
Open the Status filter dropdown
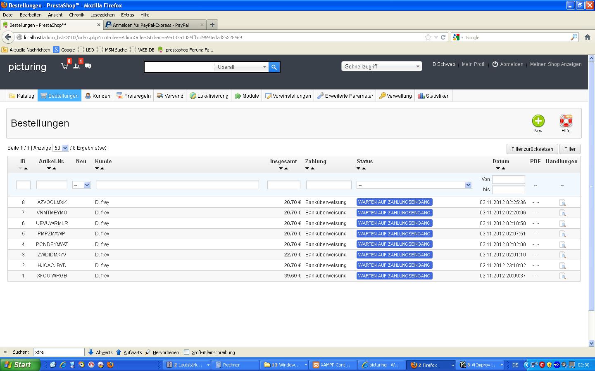click(414, 185)
